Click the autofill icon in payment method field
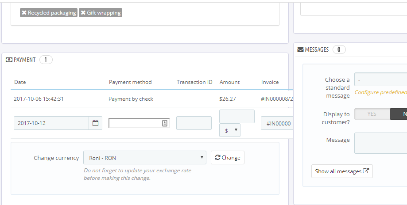Viewport: 407px width, 205px height. 165,123
